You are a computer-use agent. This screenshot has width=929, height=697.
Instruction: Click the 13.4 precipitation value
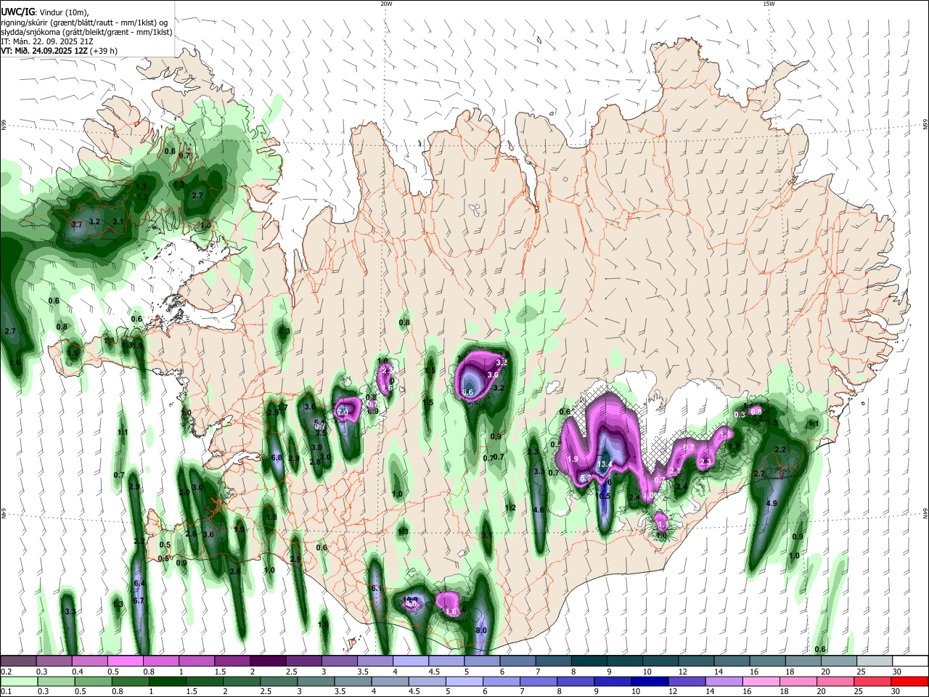605,464
